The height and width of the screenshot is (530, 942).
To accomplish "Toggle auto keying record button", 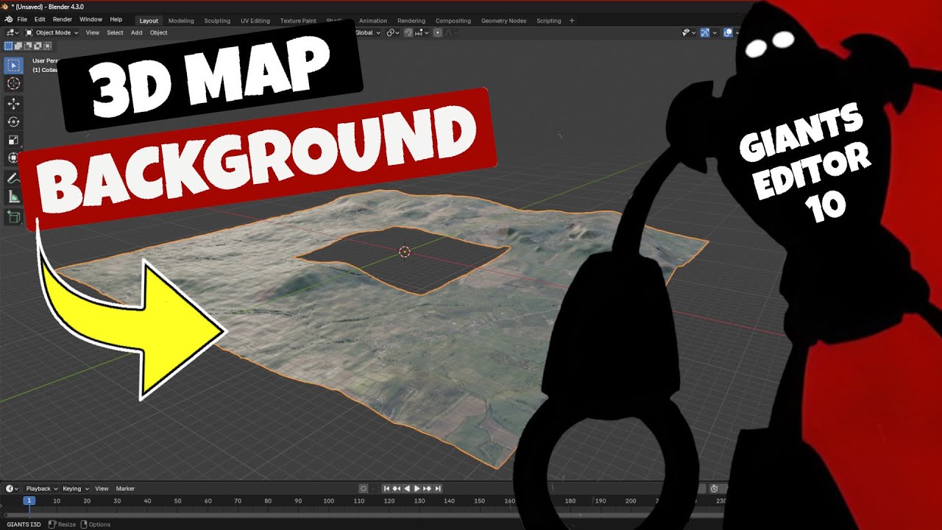I will tap(363, 489).
